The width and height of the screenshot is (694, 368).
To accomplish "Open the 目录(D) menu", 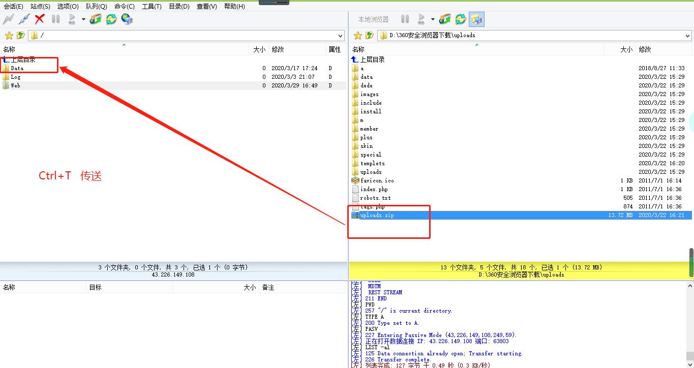I will point(179,7).
